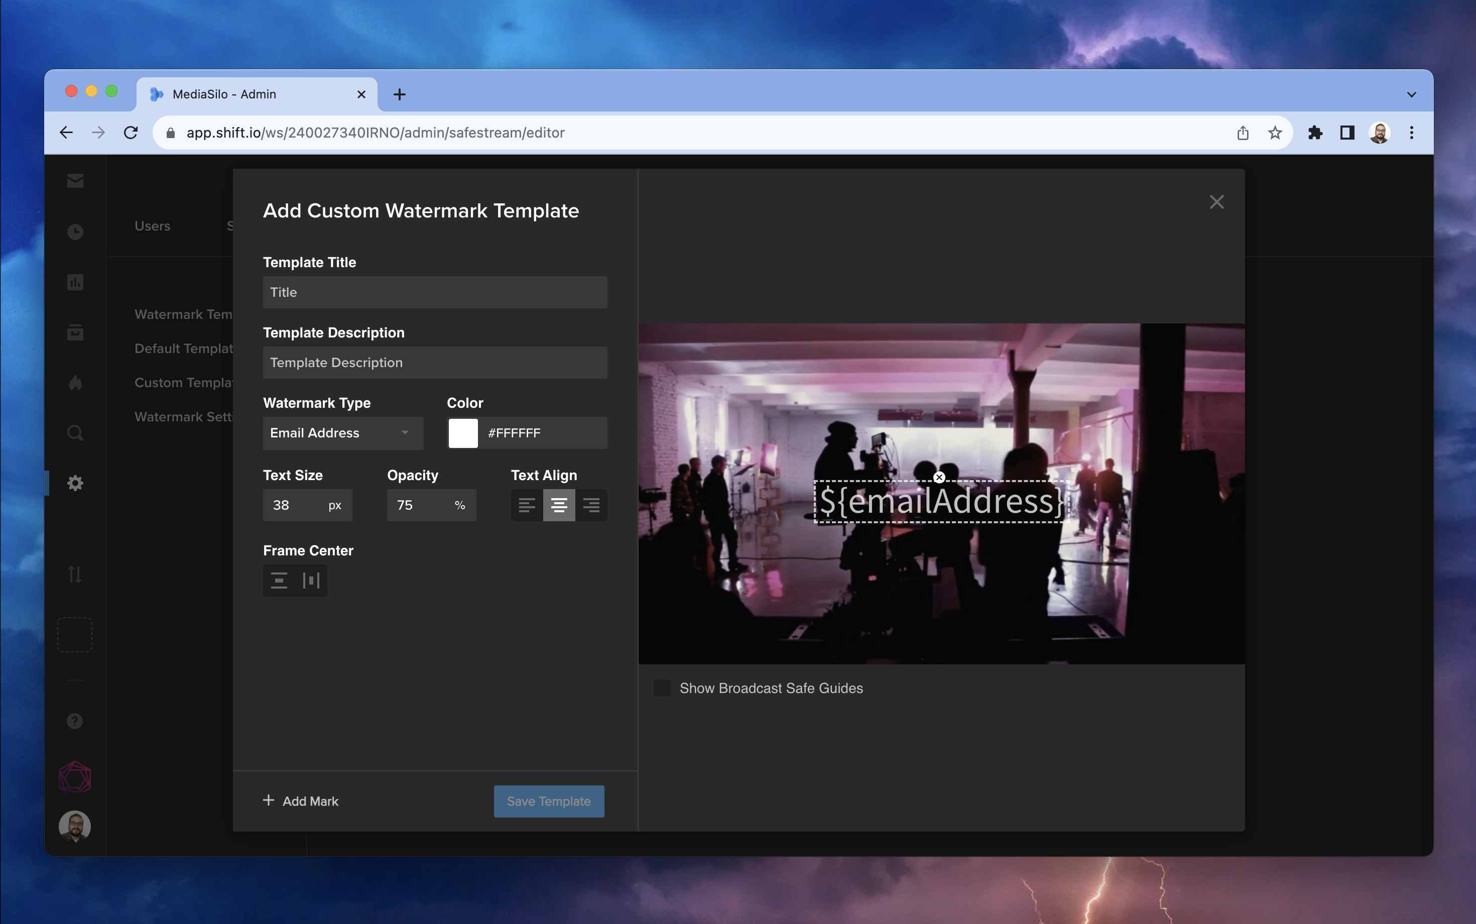Viewport: 1476px width, 924px height.
Task: Click the Opacity field showing 75
Action: pos(431,505)
